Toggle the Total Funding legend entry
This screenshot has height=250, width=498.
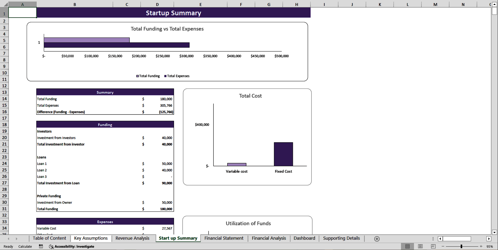(x=148, y=76)
